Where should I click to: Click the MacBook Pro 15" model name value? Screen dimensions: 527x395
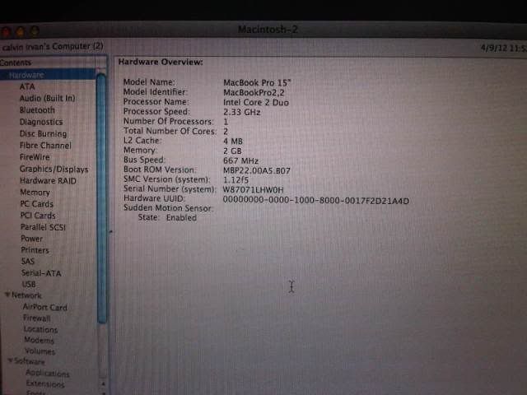click(x=257, y=82)
